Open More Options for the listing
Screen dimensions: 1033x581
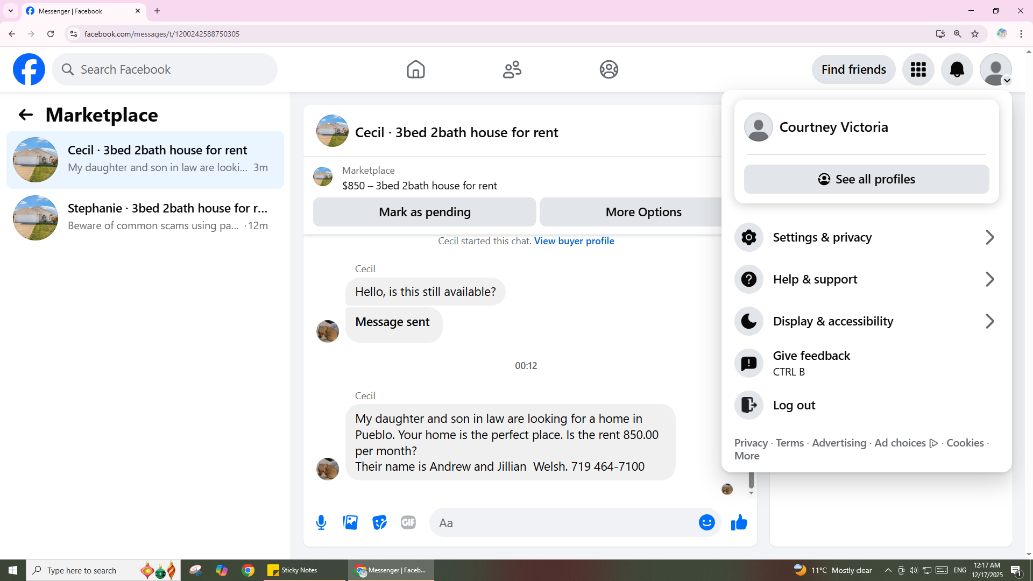click(631, 212)
